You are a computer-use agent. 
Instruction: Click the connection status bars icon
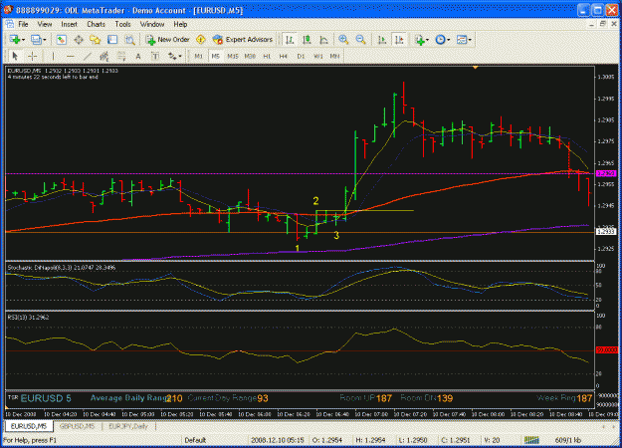click(x=531, y=440)
